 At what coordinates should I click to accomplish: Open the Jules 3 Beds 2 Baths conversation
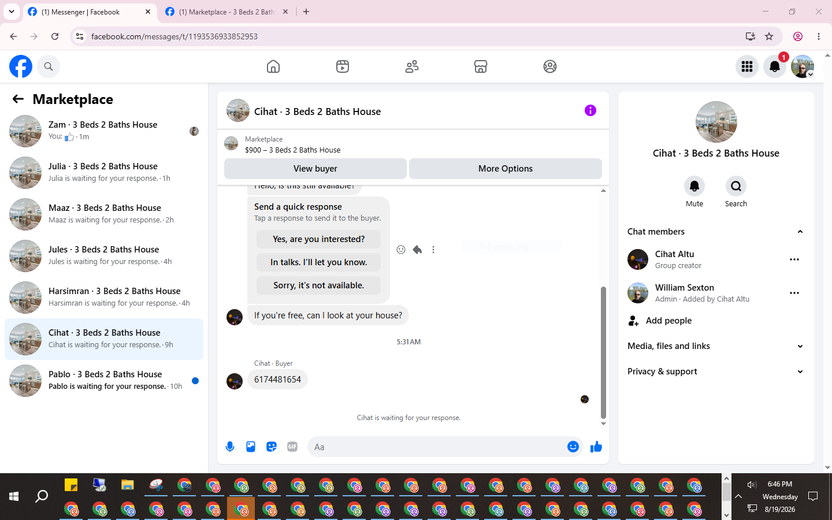pyautogui.click(x=104, y=256)
